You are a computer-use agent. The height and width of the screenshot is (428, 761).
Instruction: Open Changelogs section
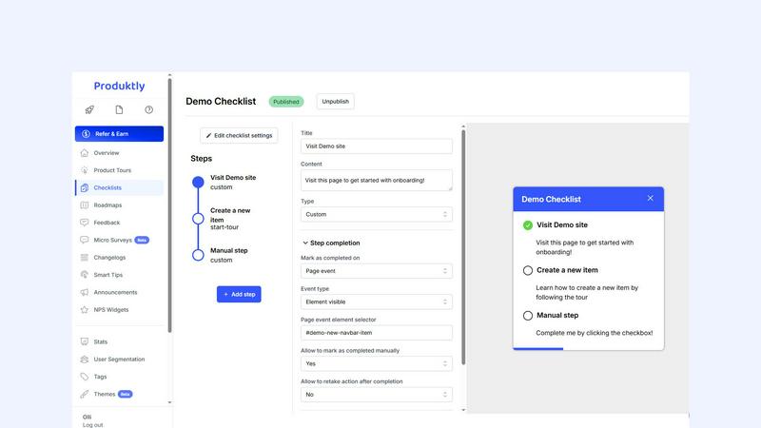(x=109, y=258)
